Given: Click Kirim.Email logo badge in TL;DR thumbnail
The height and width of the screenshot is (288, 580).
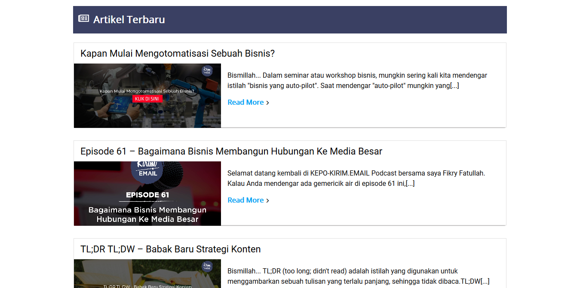Looking at the screenshot, I should [x=207, y=267].
